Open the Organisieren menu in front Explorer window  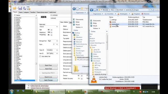coord(97,14)
